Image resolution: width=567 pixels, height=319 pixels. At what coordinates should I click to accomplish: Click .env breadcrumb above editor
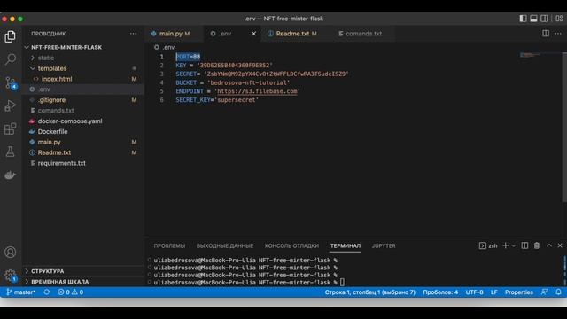pyautogui.click(x=165, y=47)
